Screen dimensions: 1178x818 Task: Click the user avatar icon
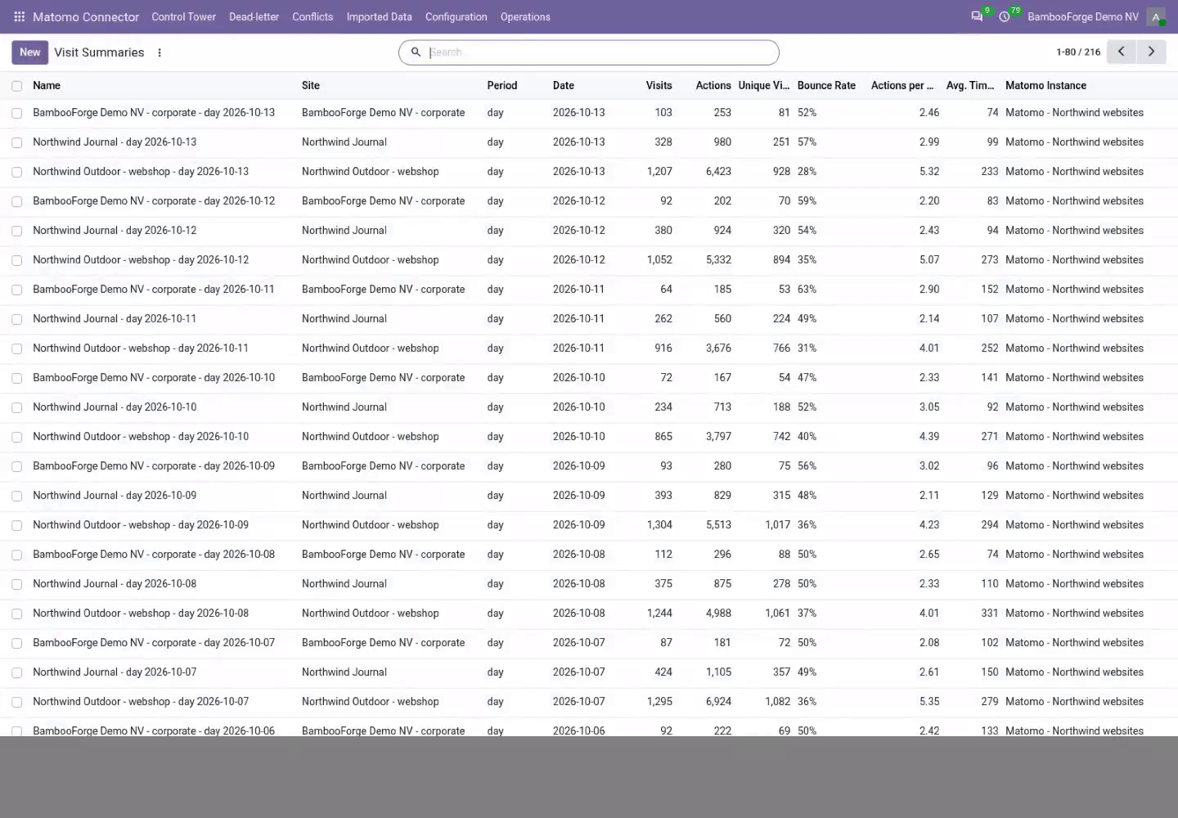point(1156,16)
